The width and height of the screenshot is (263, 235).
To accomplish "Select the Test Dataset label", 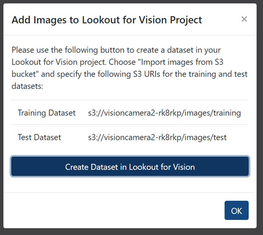I will click(x=39, y=137).
